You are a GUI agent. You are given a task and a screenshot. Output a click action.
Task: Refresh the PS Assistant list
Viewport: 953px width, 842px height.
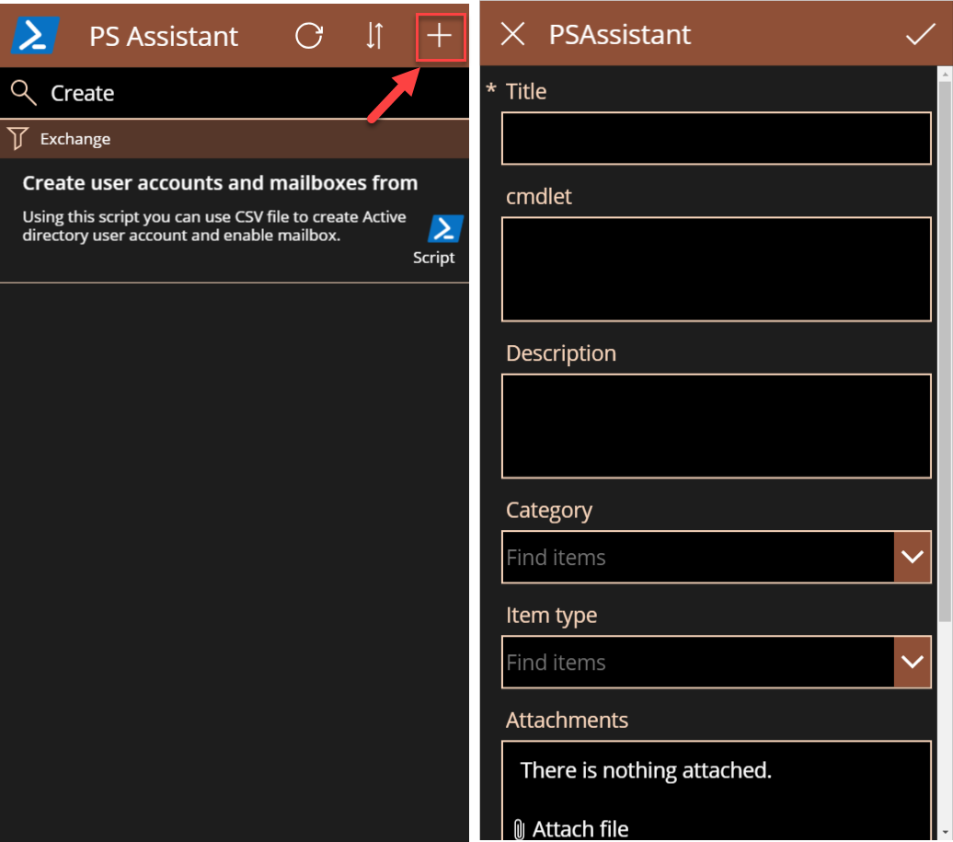pyautogui.click(x=309, y=36)
